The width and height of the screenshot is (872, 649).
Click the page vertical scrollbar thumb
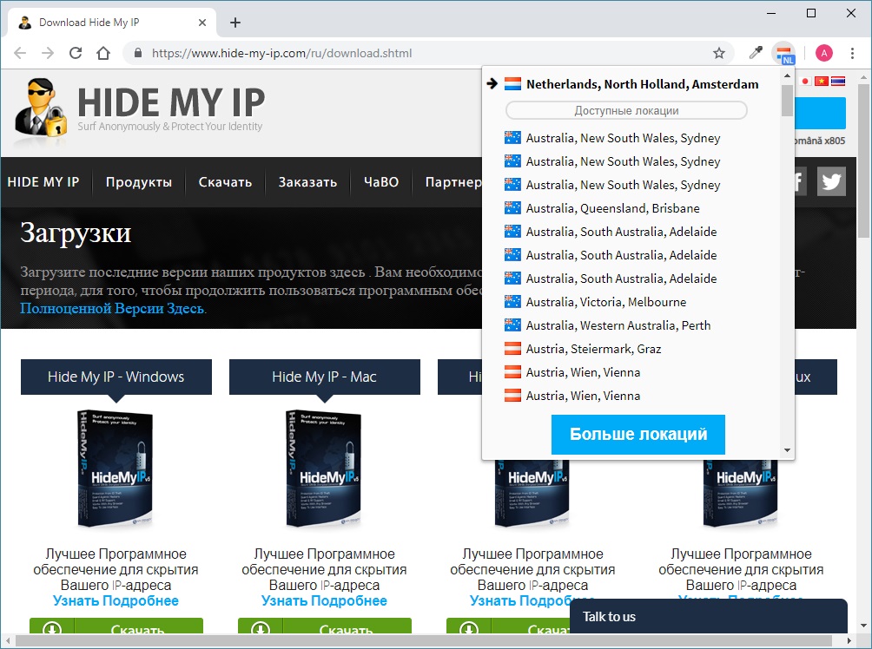[x=863, y=161]
